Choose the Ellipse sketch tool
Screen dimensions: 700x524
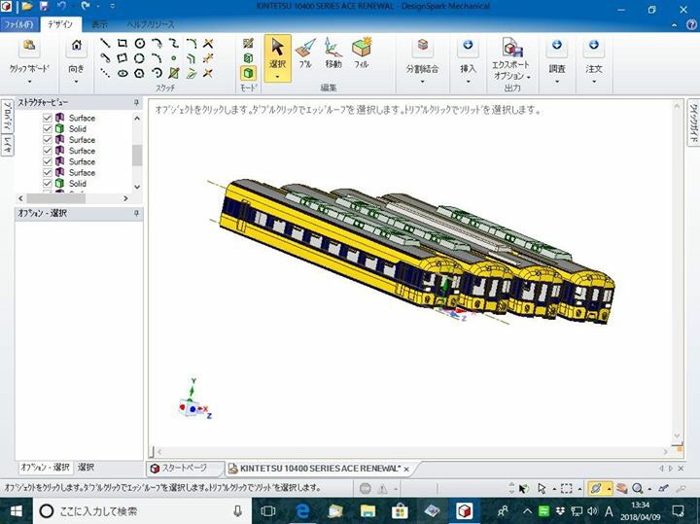pos(122,73)
